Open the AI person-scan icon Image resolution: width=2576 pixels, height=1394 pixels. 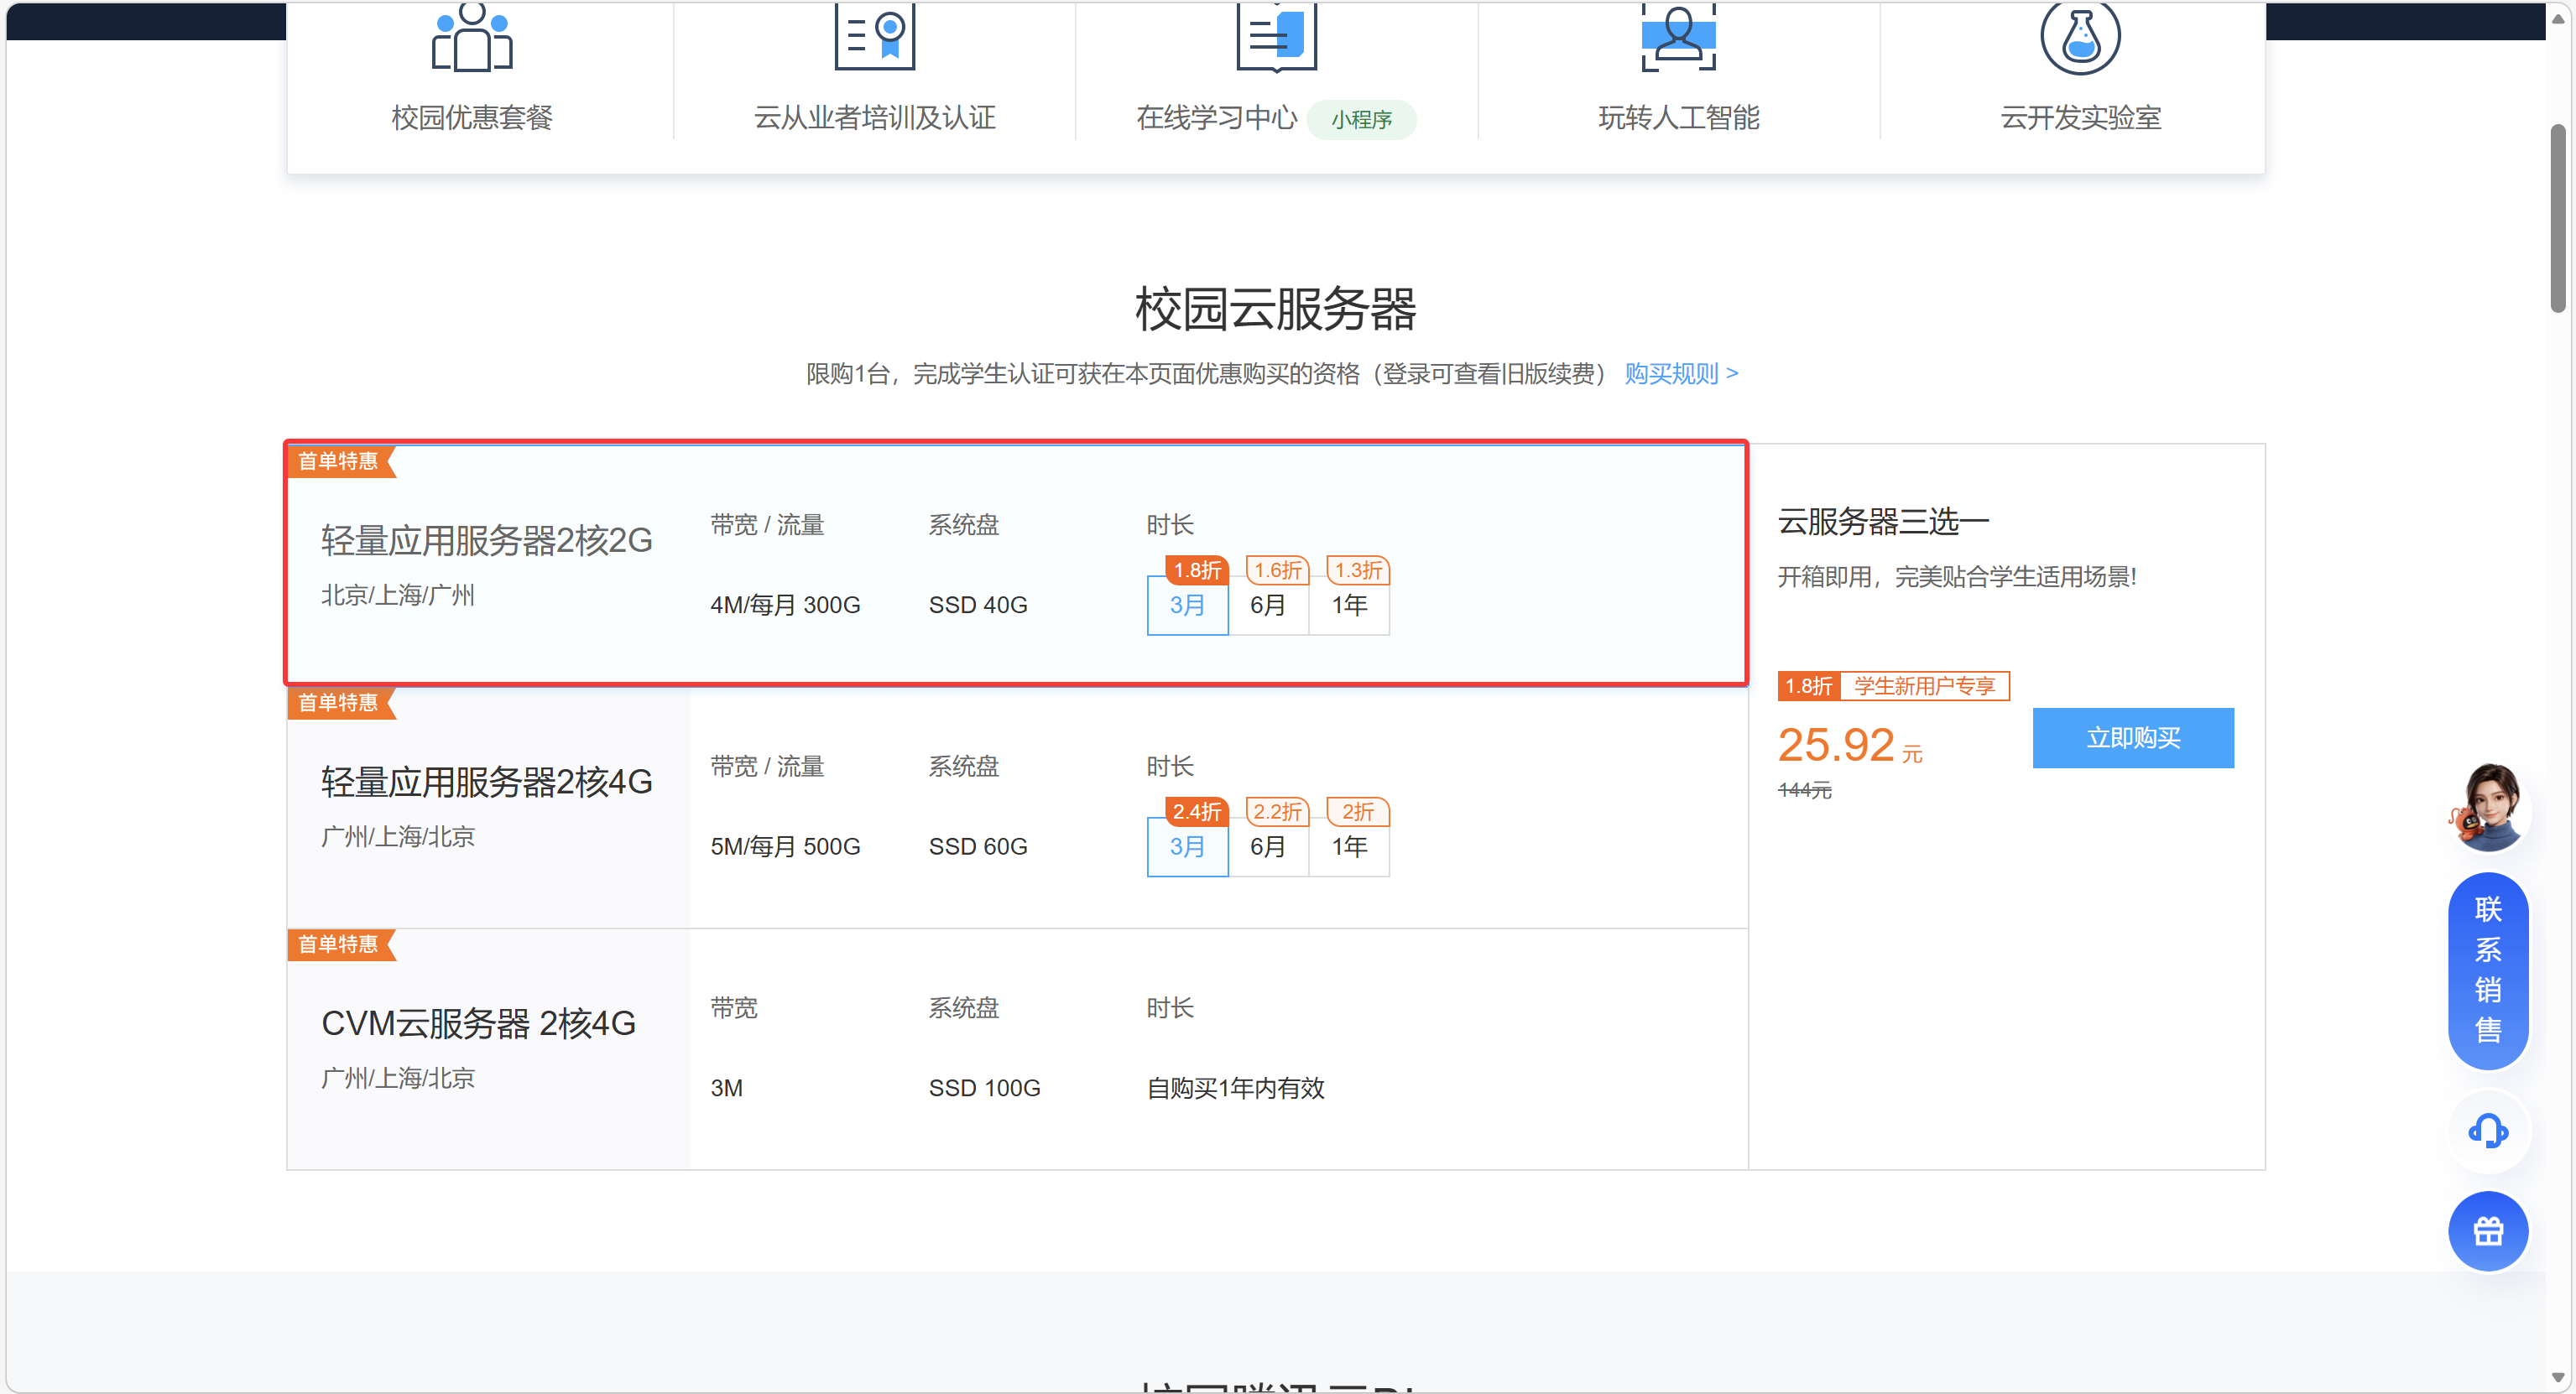tap(1678, 38)
